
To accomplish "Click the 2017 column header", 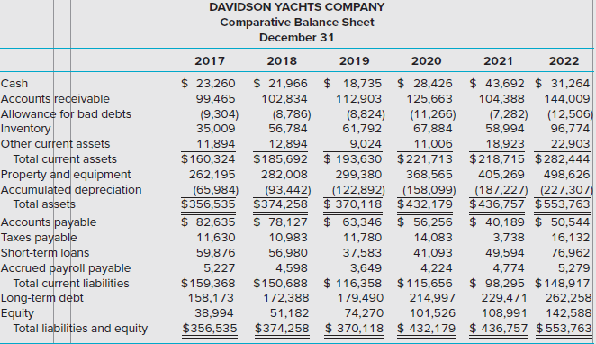I will click(210, 61).
